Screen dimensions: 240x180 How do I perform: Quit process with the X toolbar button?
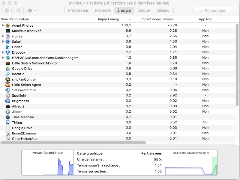[7, 10]
